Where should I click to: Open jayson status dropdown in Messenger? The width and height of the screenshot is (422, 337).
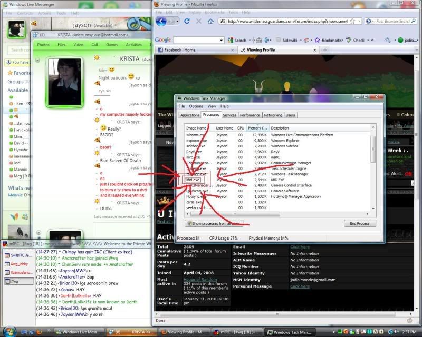tap(116, 25)
